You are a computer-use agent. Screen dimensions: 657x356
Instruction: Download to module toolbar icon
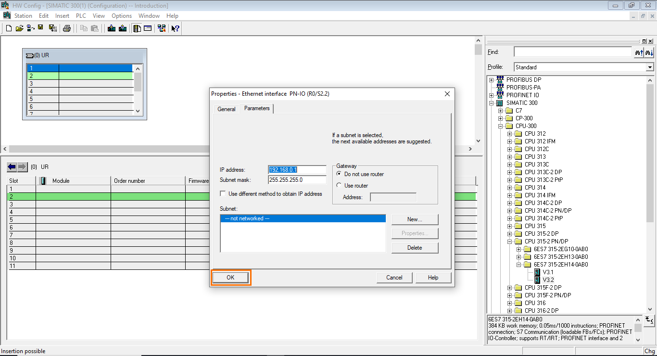pyautogui.click(x=112, y=28)
